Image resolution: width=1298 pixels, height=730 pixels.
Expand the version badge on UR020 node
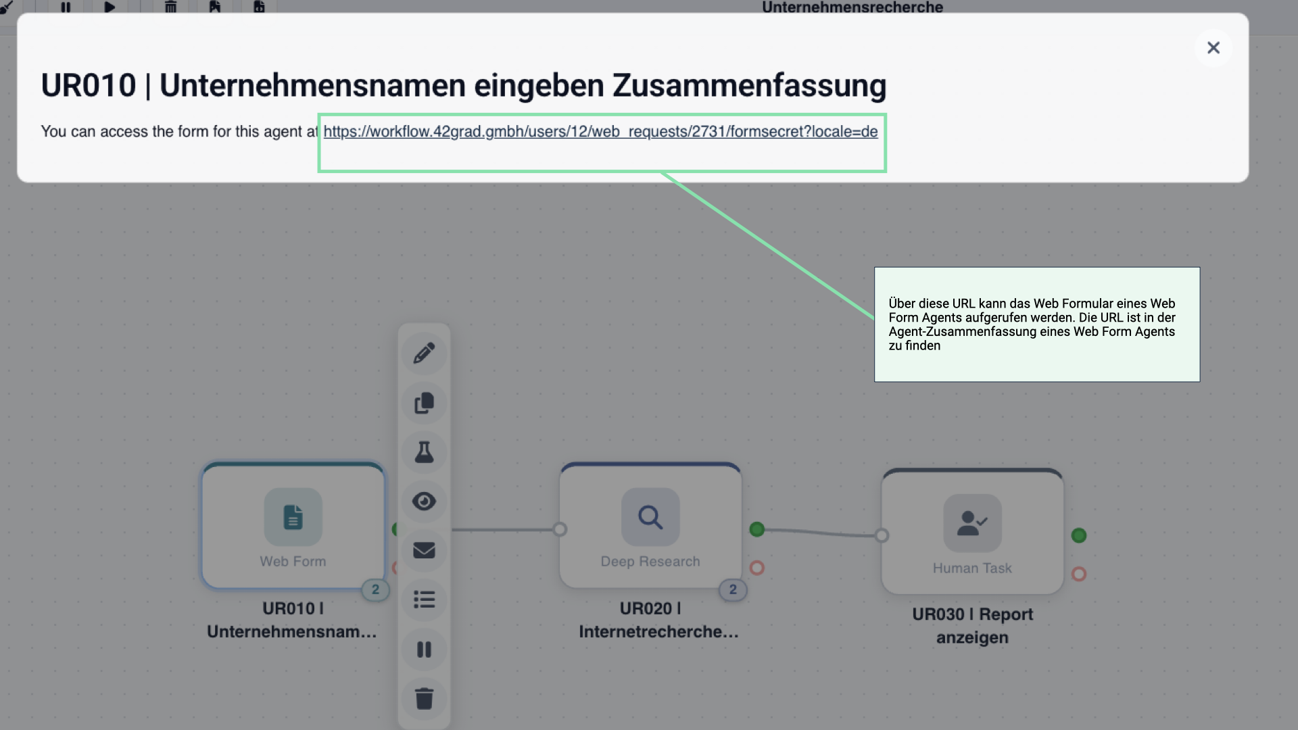click(x=733, y=590)
